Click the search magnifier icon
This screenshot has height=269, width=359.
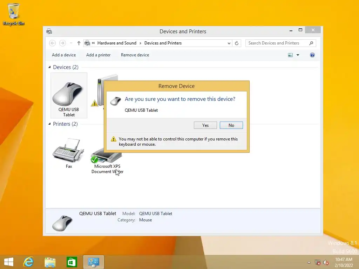point(311,43)
